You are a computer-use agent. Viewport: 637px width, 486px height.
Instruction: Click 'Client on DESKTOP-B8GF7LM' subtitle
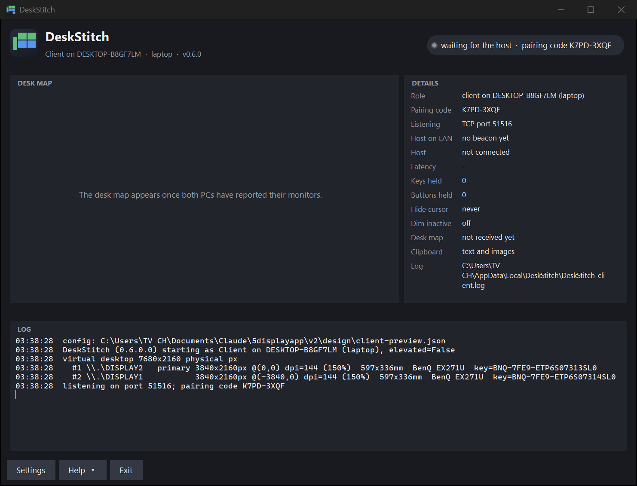[x=93, y=54]
